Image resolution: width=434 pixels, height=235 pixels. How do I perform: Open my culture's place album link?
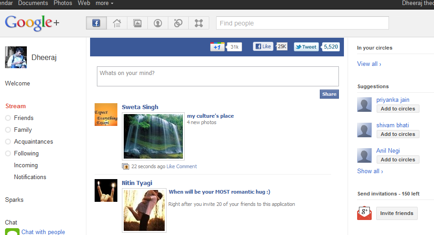click(x=210, y=116)
